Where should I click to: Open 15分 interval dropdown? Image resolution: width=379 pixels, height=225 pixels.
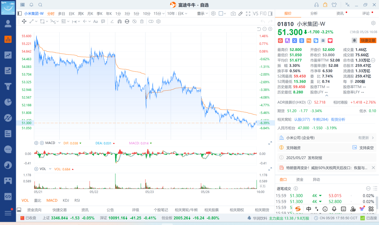pyautogui.click(x=159, y=14)
